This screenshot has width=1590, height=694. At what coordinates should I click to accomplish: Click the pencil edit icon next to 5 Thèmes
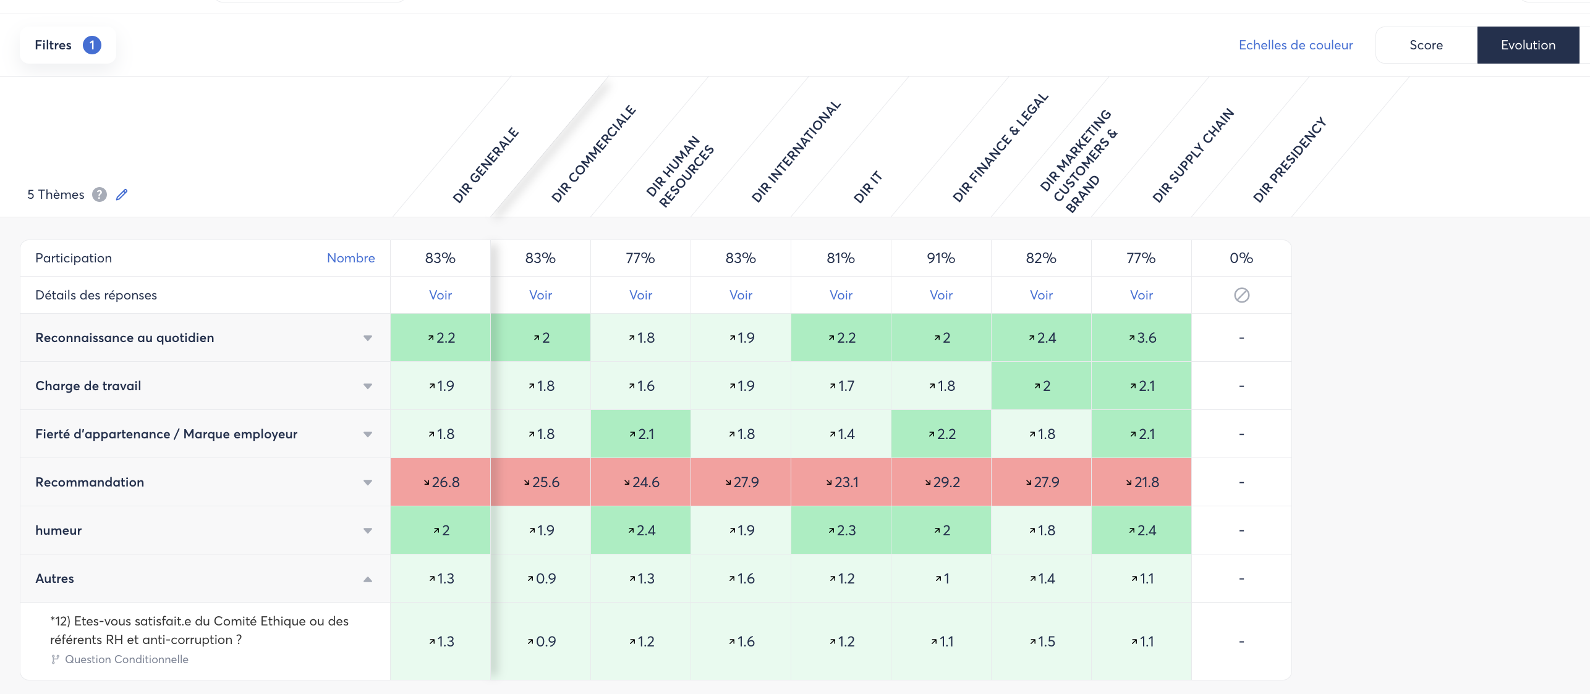click(122, 194)
